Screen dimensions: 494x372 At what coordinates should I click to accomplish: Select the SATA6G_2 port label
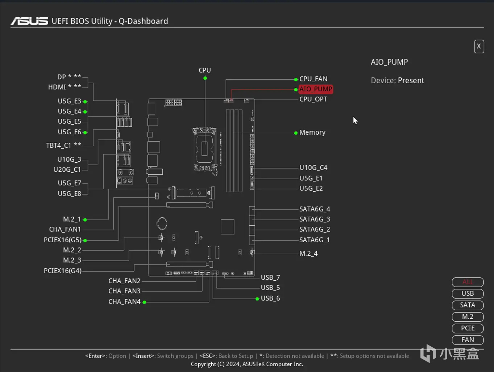pyautogui.click(x=315, y=229)
